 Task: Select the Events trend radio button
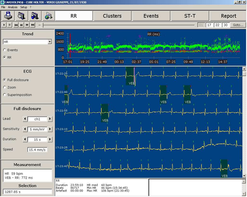click(5, 50)
